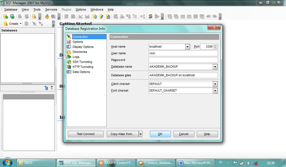This screenshot has height=167, width=286.
Task: Show hidden tray icons arrow
Action: pos(228,163)
